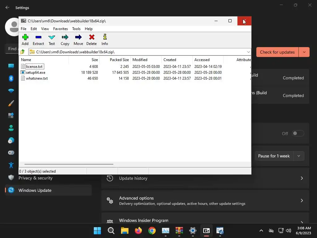The image size is (317, 238).
Task: Click the network tray icon
Action: pos(281,231)
